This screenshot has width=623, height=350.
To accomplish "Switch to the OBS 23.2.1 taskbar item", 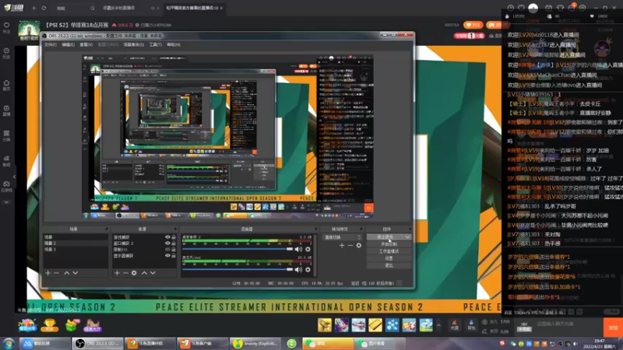I will [x=97, y=344].
